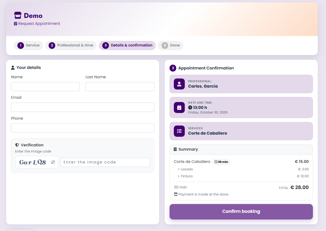
Task: Select step 3 Details & confirmation
Action: coord(127,45)
